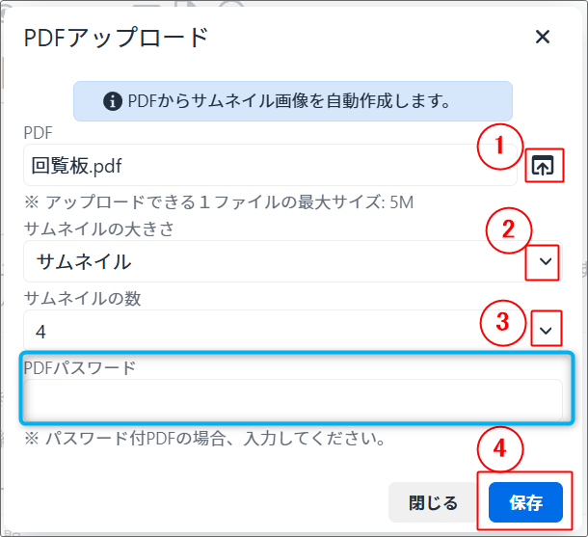Image resolution: width=588 pixels, height=537 pixels.
Task: Click the サムネイルの数 label text
Action: click(x=81, y=299)
